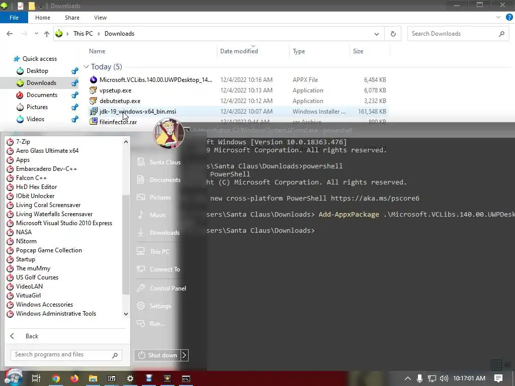Viewport: 515px width, 386px height.
Task: Click the Explorer help question mark icon
Action: [509, 18]
